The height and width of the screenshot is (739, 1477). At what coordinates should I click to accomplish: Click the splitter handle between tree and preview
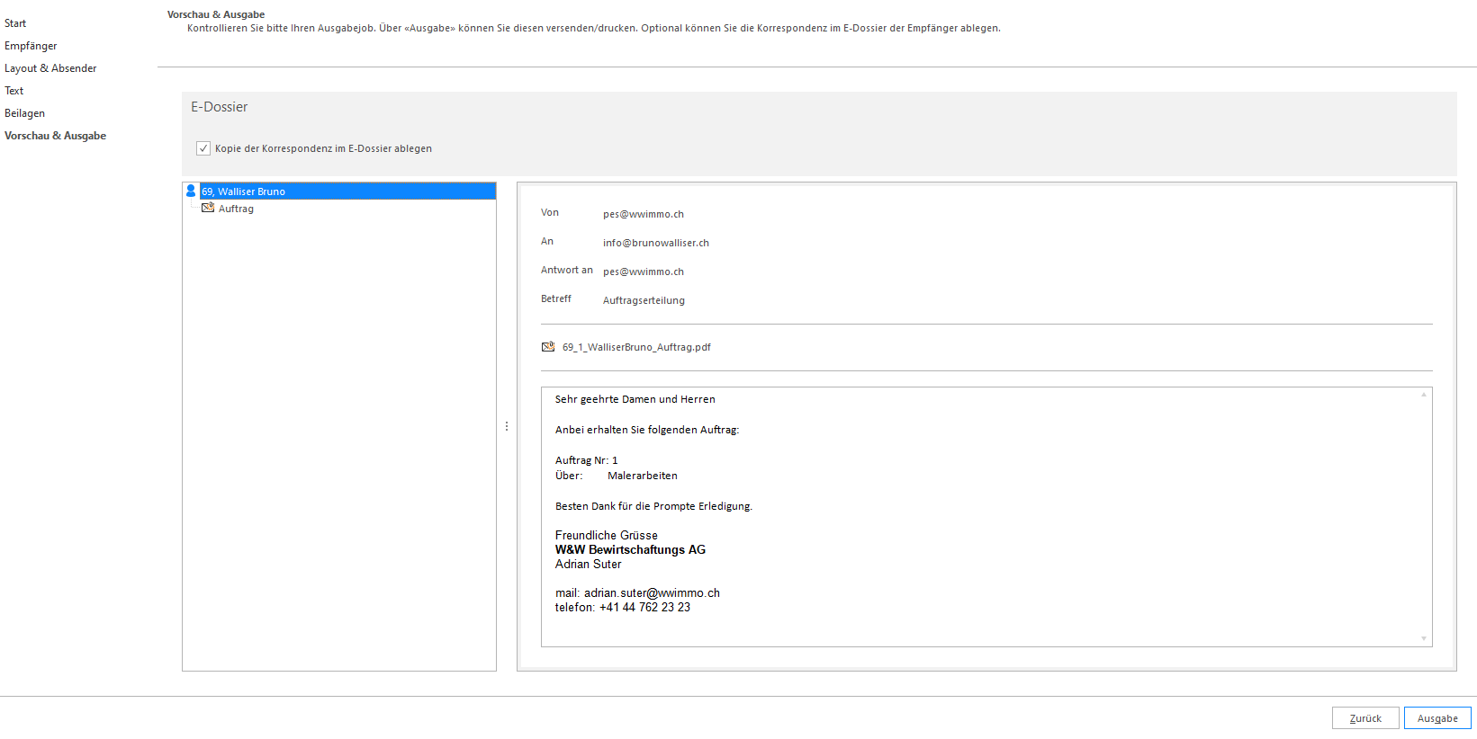click(507, 426)
